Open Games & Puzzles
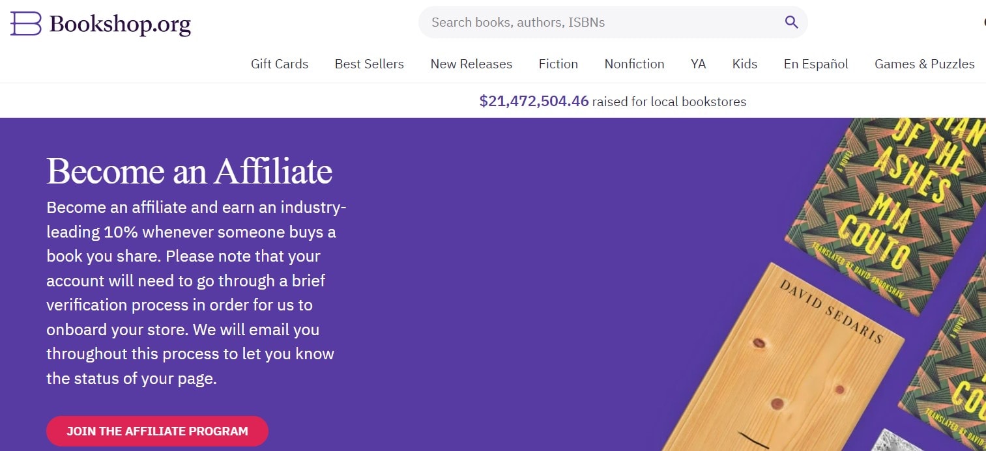 (924, 64)
